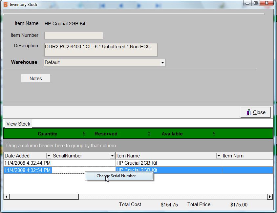Click the HP Crucial 2GB Kit item name label
Screen dimensions: 277x213
(65, 24)
